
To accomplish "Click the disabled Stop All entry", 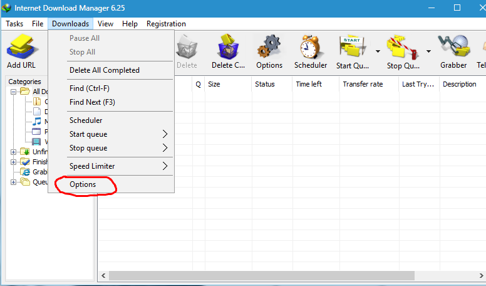I will click(x=111, y=52).
